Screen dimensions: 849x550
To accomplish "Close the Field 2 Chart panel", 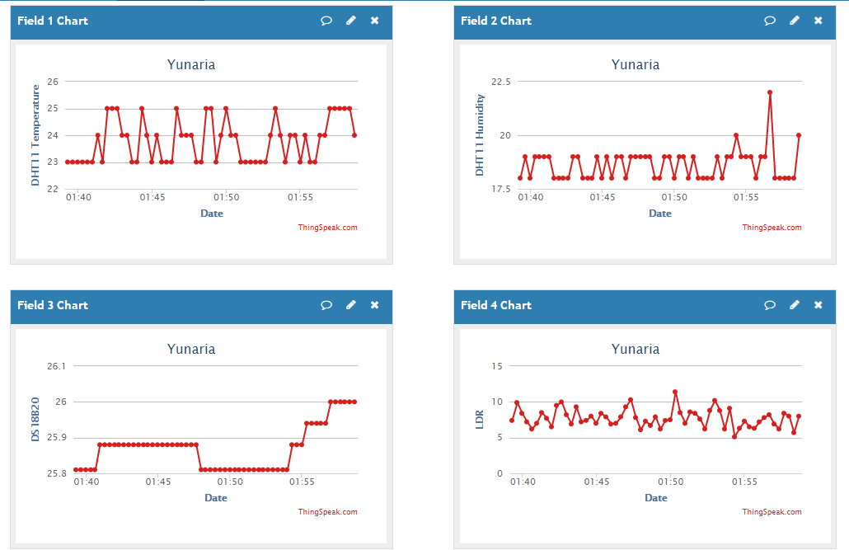I will 819,21.
